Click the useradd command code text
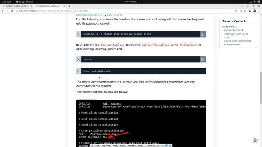Screen dimensions: 262x147 117,34
